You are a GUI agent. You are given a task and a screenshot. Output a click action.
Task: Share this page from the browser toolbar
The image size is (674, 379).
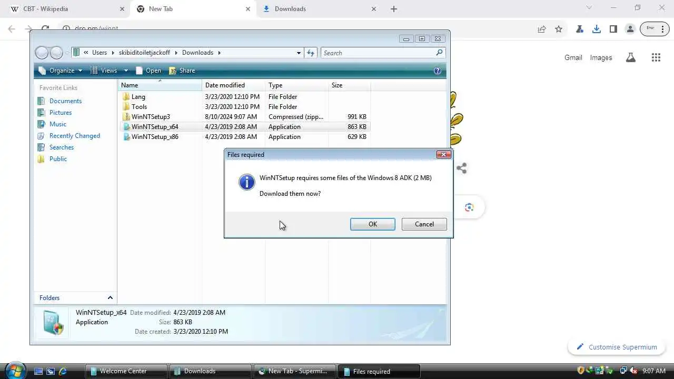click(542, 29)
